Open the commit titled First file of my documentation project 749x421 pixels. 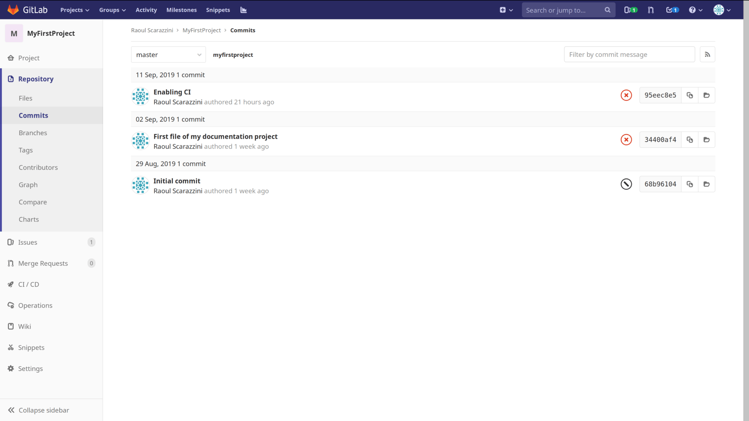tap(216, 136)
